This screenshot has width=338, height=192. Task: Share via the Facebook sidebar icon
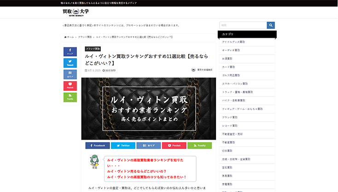coord(70,51)
